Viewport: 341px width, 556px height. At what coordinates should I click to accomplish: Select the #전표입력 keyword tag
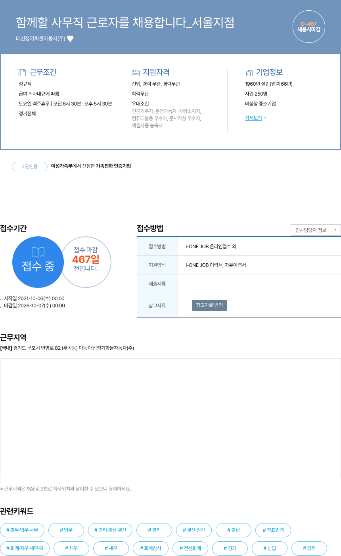[x=273, y=530]
